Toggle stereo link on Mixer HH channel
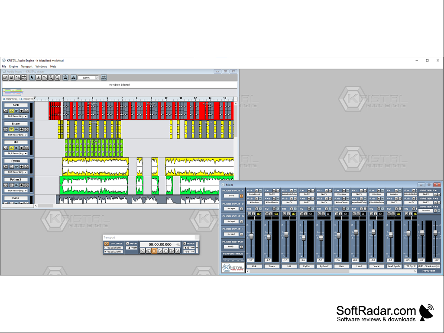The image size is (444, 333). [294, 214]
